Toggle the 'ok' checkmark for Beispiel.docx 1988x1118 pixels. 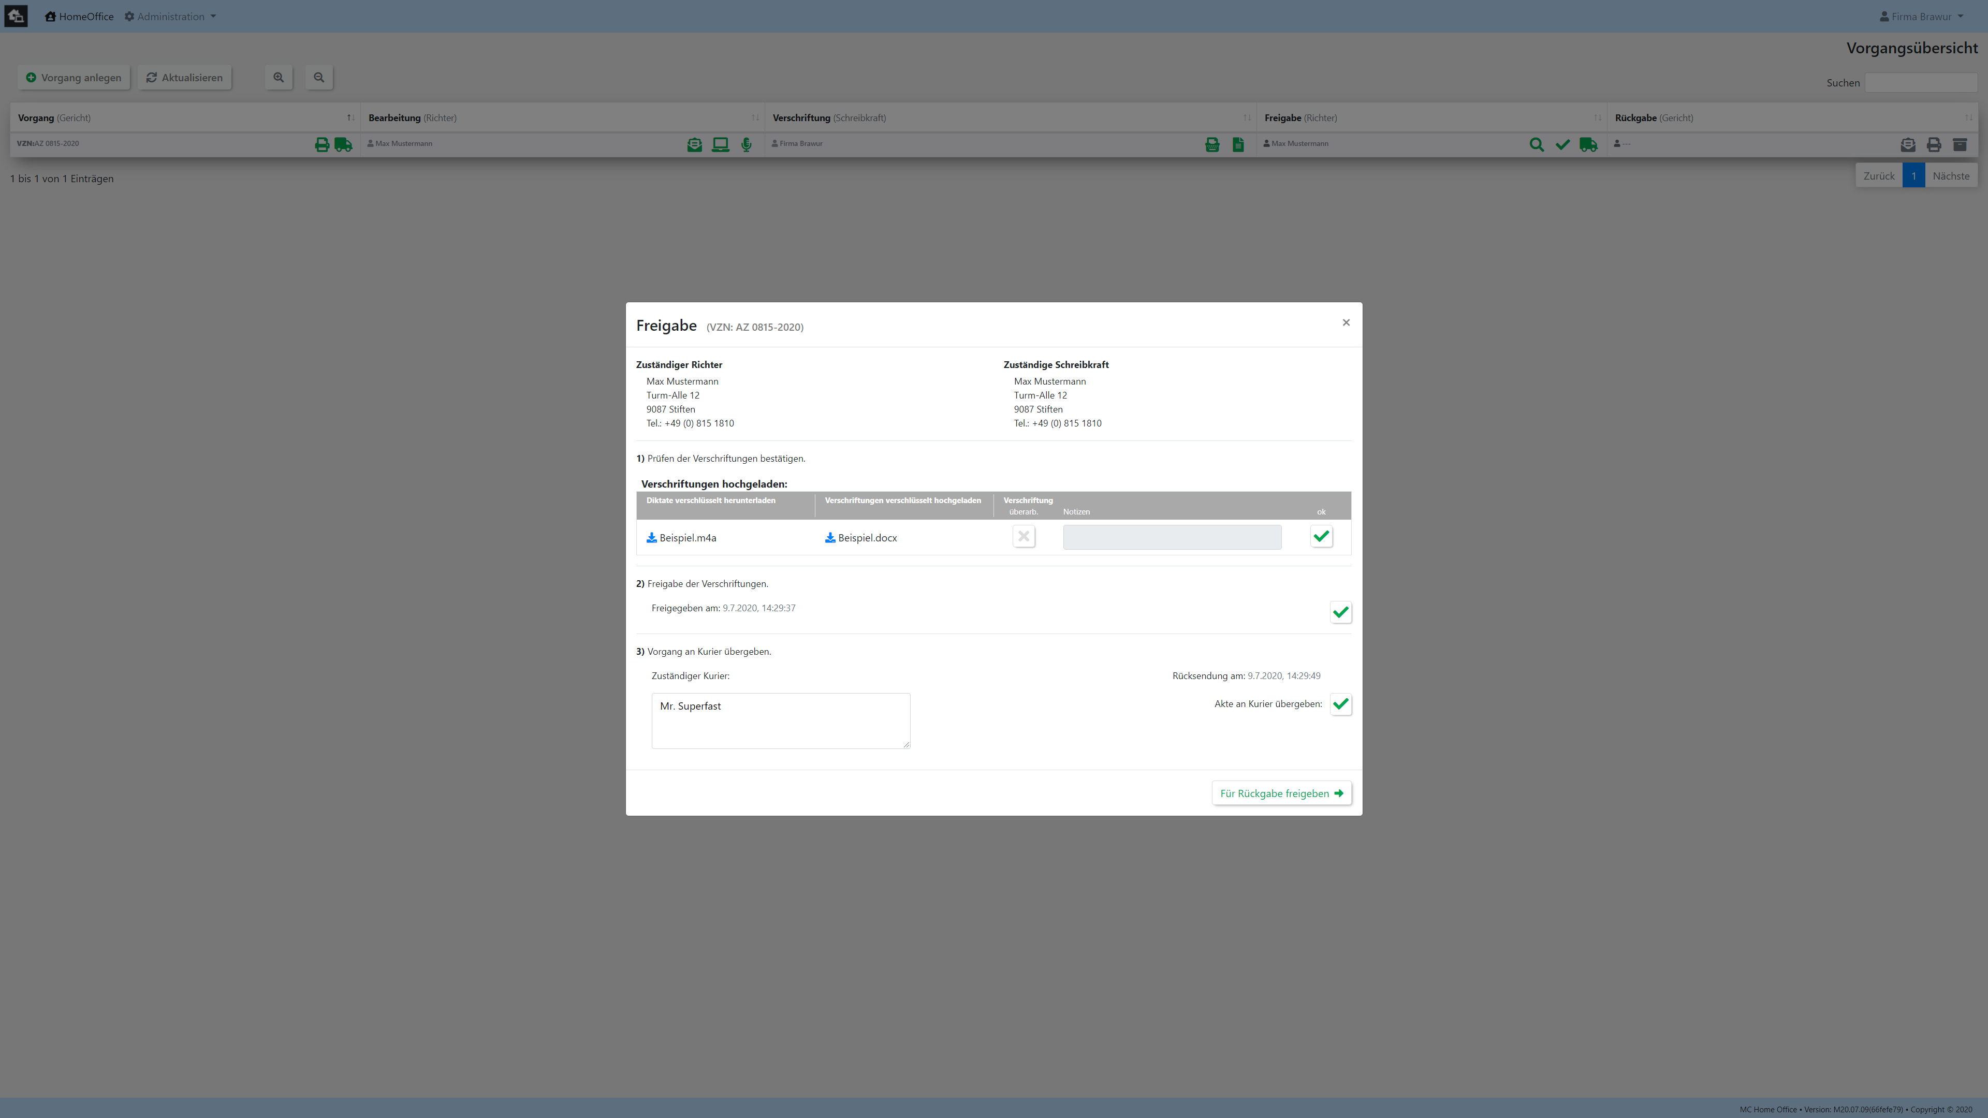1321,536
